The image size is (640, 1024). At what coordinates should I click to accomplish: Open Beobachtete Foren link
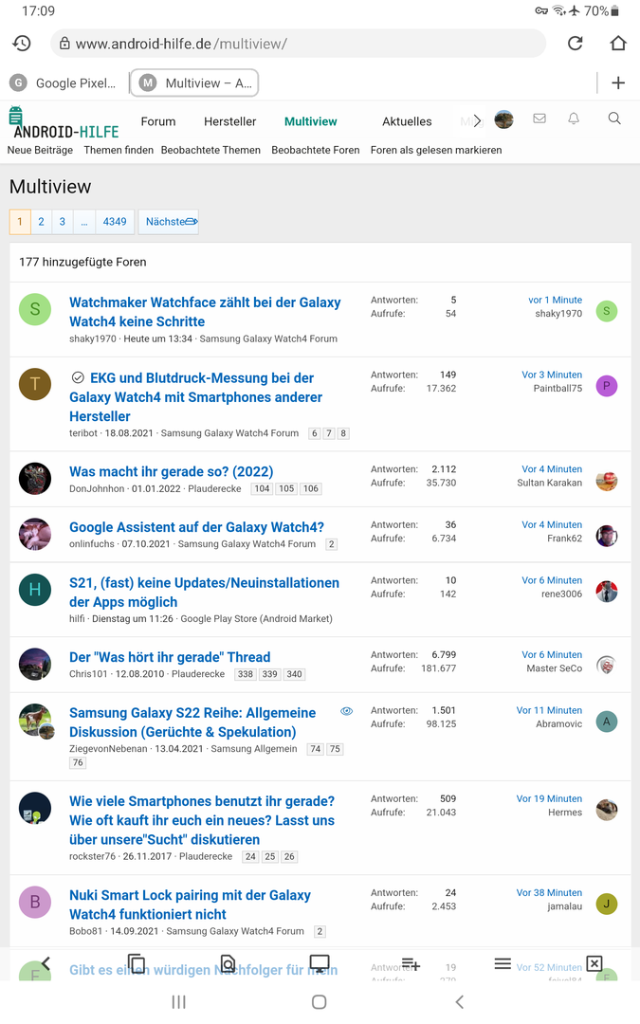click(x=316, y=150)
